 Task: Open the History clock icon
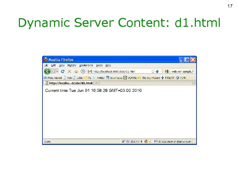83,71
